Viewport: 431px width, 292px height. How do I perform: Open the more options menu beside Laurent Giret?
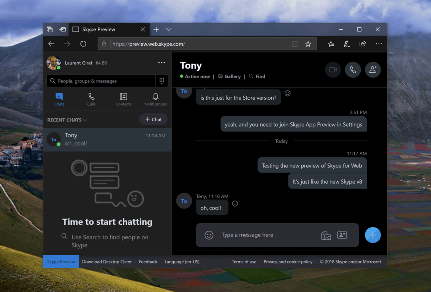tap(162, 63)
